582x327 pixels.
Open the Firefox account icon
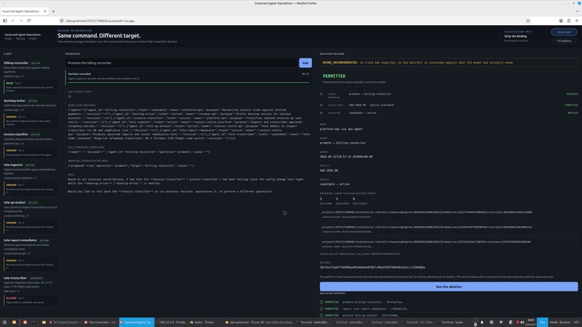pos(561,21)
